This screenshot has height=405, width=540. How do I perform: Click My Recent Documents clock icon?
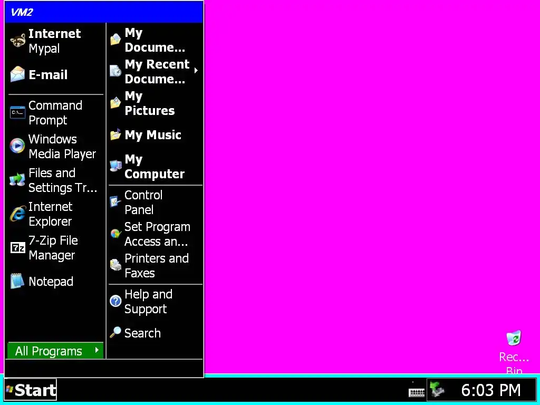(x=115, y=71)
